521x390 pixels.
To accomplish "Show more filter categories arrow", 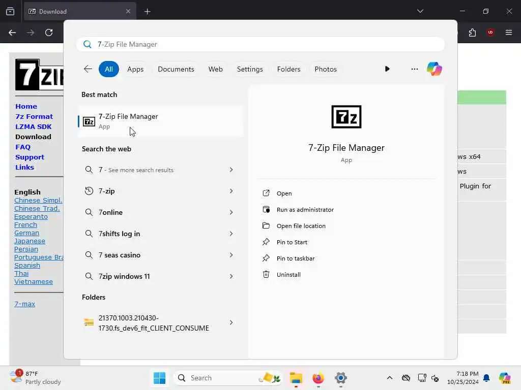I will point(387,69).
